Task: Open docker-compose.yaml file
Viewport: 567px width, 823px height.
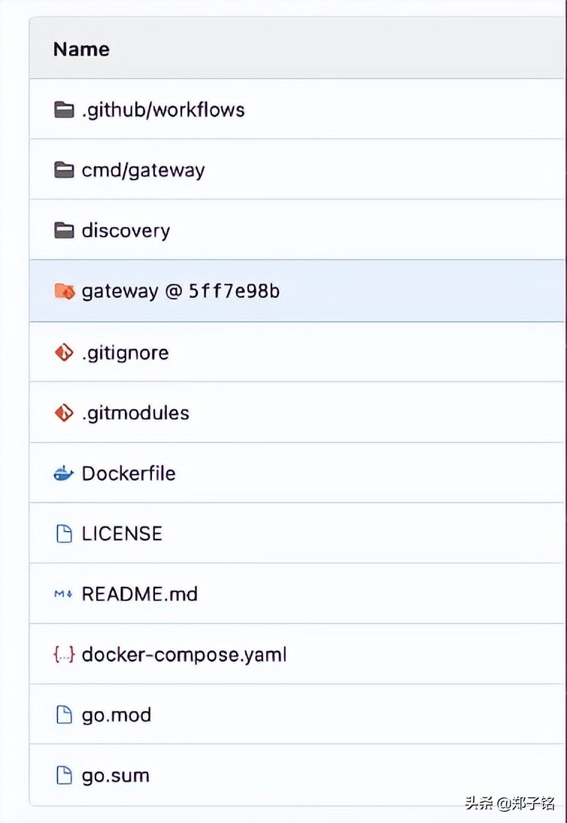Action: (x=184, y=655)
